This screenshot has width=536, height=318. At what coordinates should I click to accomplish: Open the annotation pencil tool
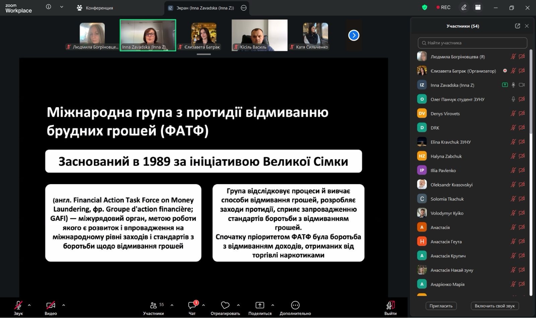click(x=464, y=7)
